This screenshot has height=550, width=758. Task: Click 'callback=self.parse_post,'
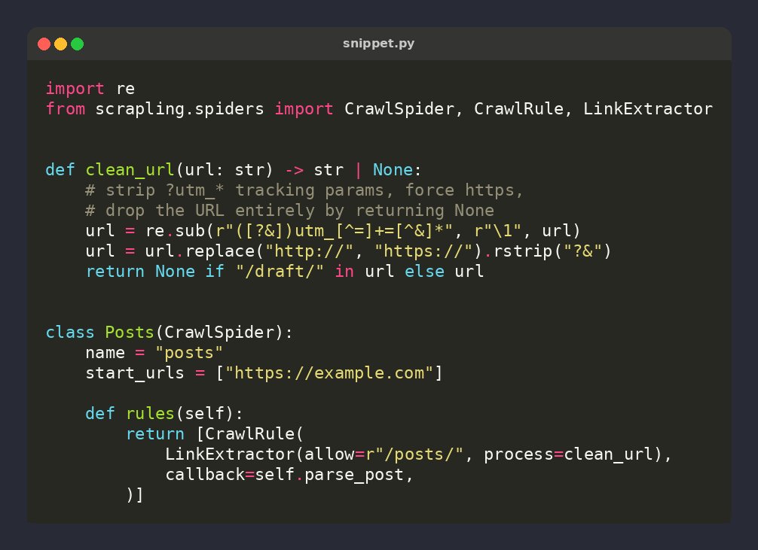click(x=289, y=474)
